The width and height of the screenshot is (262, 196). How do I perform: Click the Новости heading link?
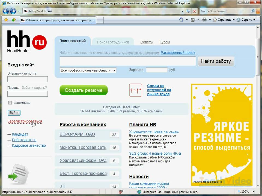[139, 176]
